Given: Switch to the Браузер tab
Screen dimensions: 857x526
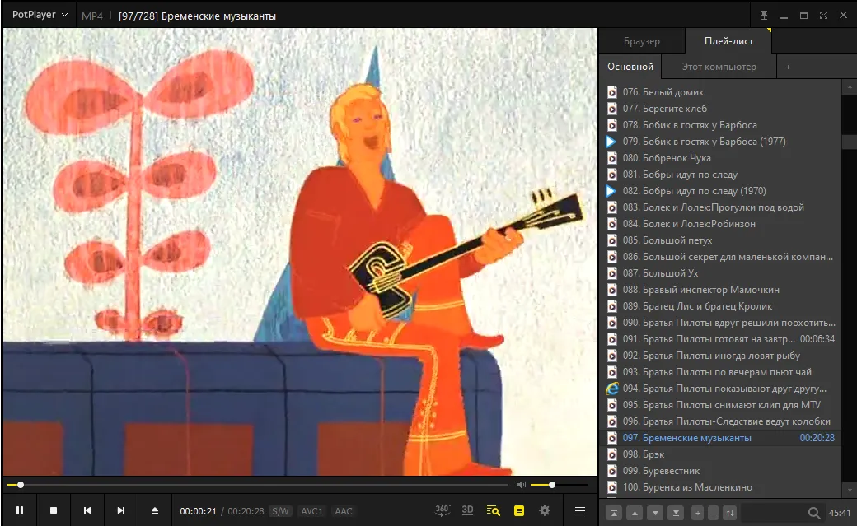Looking at the screenshot, I should click(x=642, y=41).
